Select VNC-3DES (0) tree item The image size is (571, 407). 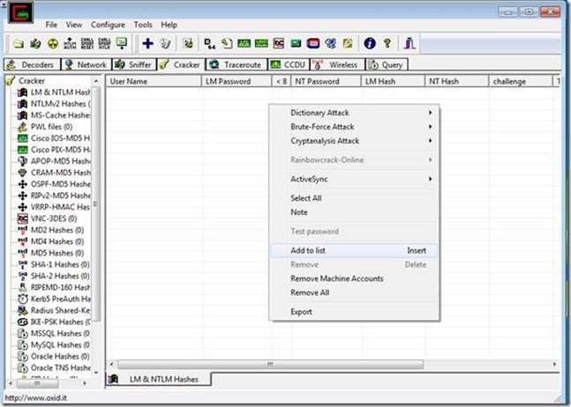pos(48,218)
